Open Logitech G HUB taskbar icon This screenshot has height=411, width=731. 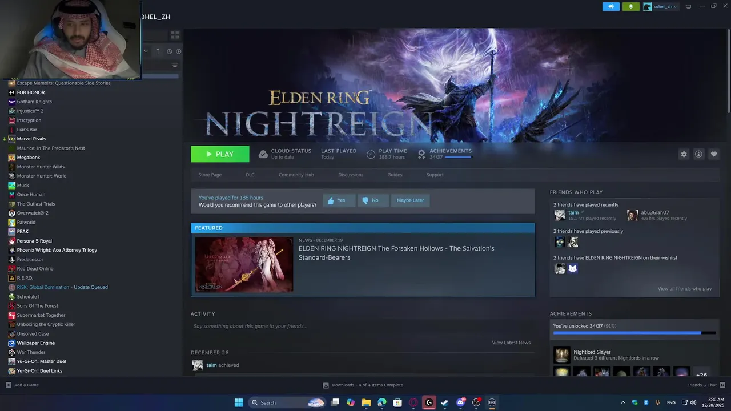pos(429,402)
